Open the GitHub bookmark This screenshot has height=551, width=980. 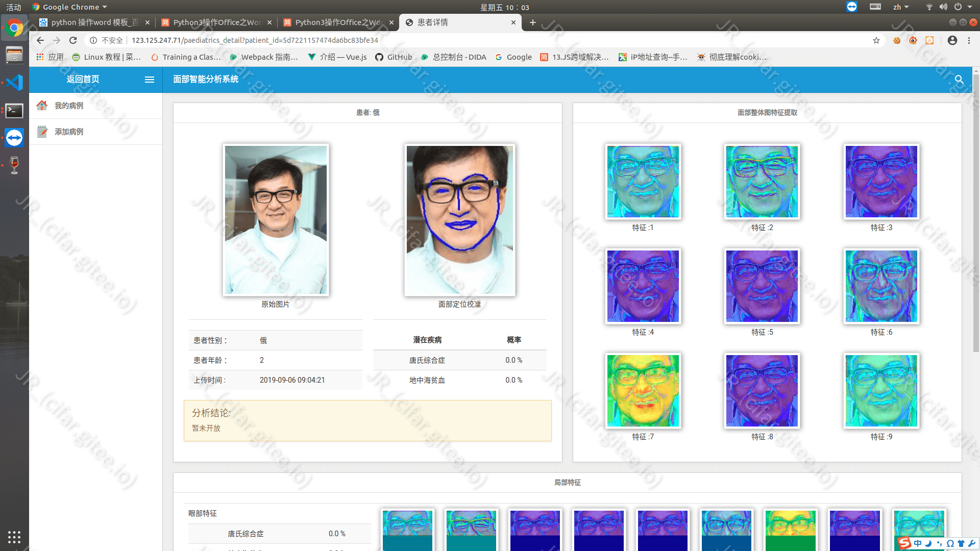394,57
